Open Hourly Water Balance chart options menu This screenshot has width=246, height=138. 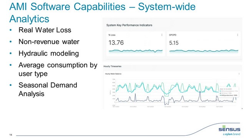point(239,74)
